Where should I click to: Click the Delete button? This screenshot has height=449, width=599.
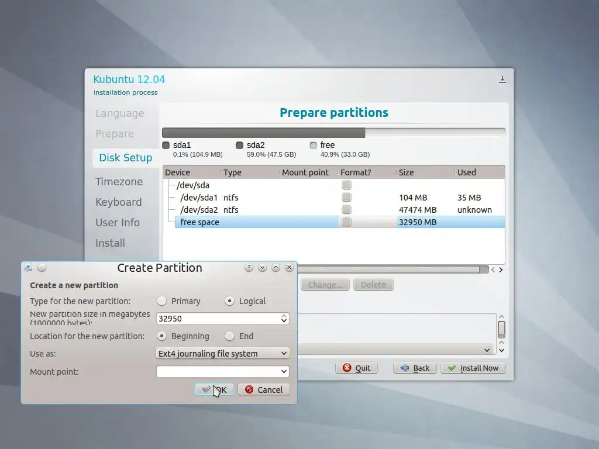click(373, 285)
